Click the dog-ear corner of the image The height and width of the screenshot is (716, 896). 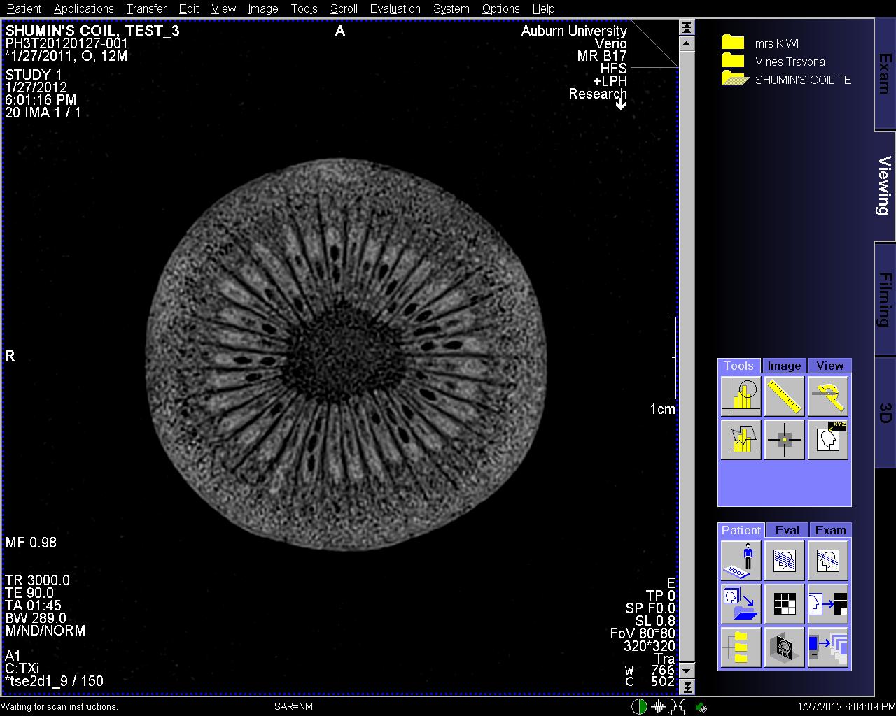pyautogui.click(x=654, y=43)
